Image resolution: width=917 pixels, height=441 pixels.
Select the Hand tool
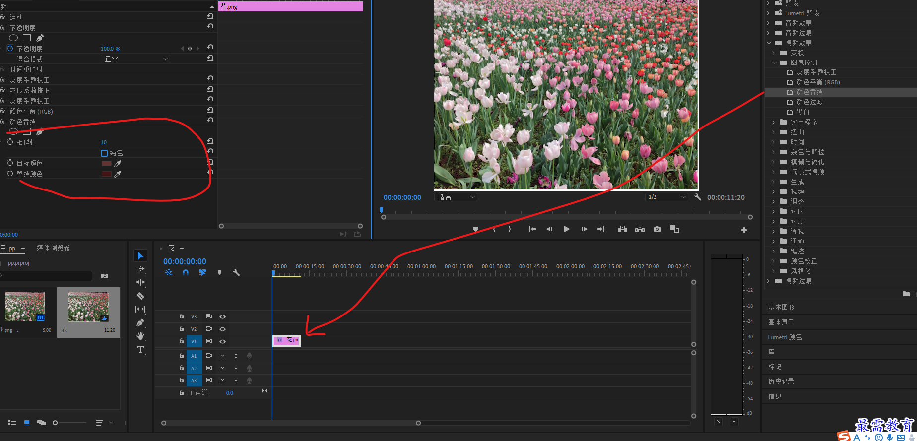click(x=140, y=336)
